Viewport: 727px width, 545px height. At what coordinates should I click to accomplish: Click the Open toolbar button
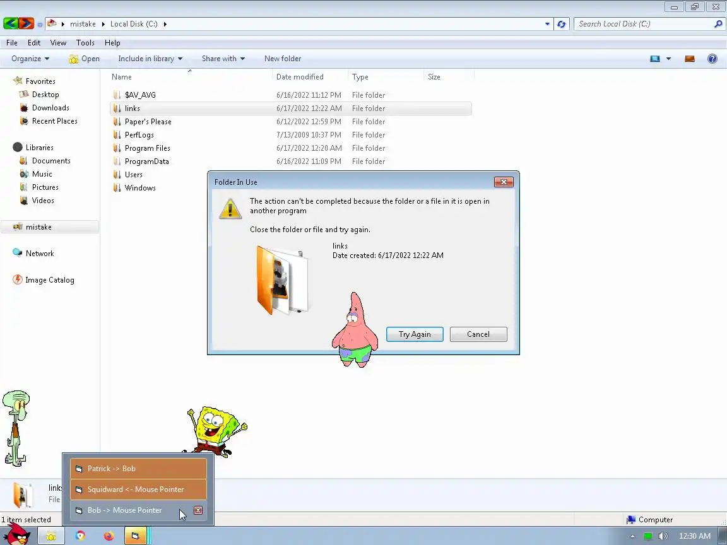[x=84, y=59]
